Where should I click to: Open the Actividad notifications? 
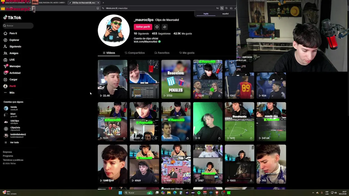[x=12, y=73]
